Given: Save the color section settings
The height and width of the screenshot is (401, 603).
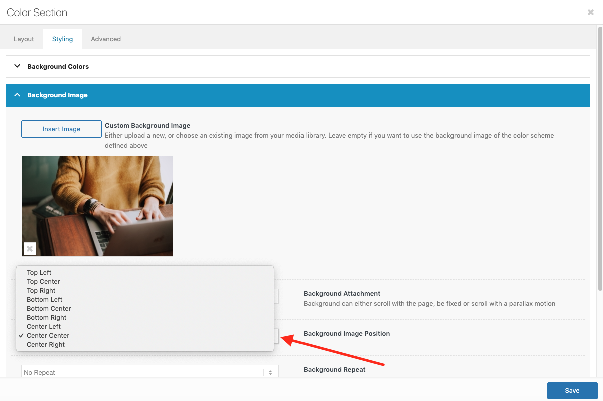Looking at the screenshot, I should point(572,390).
